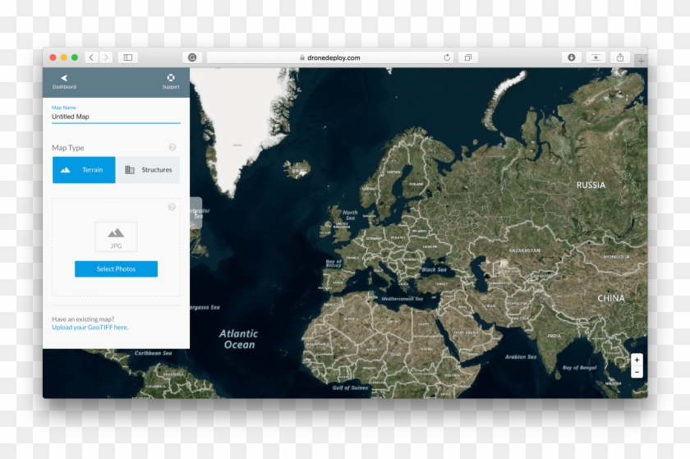Viewport: 690px width, 459px height.
Task: Open the Support help icon
Action: (171, 80)
